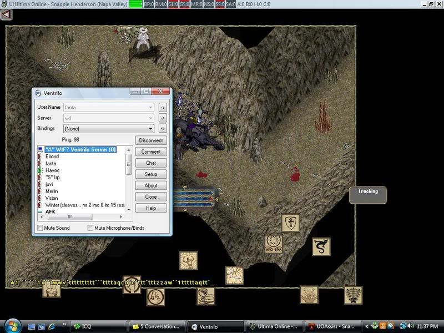This screenshot has height=333, width=444.
Task: Click the user list scroll up arrow
Action: pyautogui.click(x=129, y=149)
